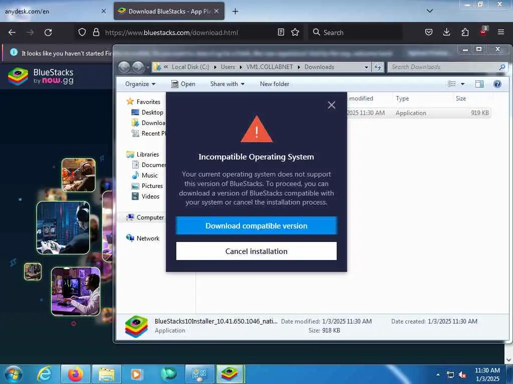The width and height of the screenshot is (513, 384).
Task: Toggle Firefox reader view icon
Action: [281, 32]
